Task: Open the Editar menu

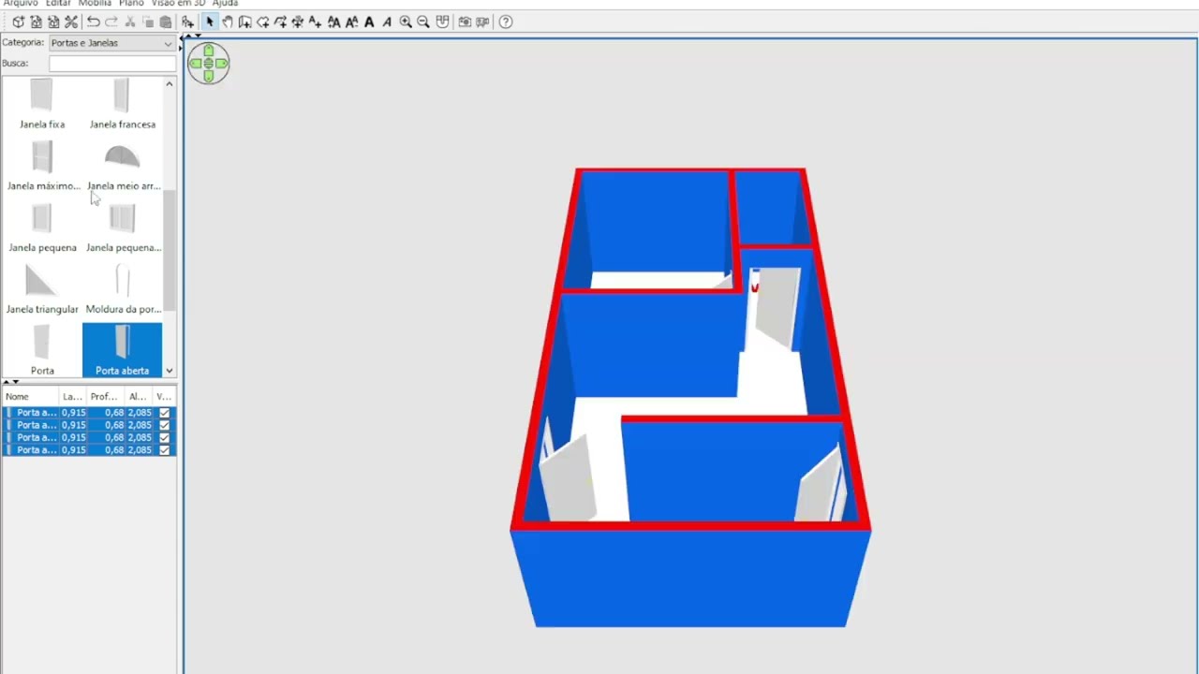Action: tap(58, 4)
